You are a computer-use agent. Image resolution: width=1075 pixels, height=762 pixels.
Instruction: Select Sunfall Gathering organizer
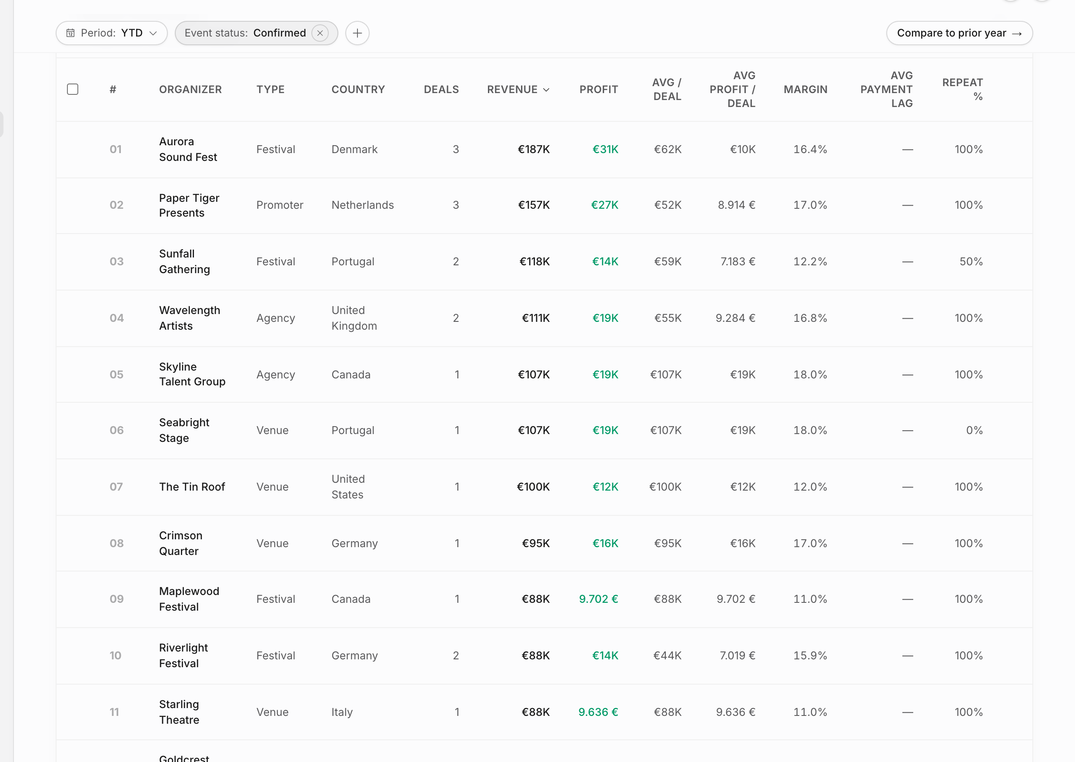[x=184, y=261]
